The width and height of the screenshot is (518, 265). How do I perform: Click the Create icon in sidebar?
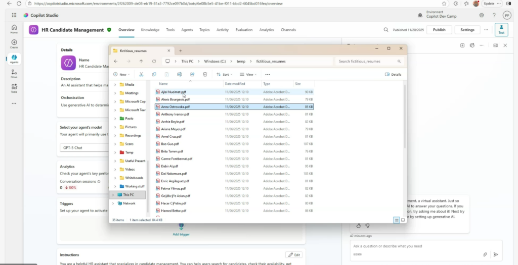[x=14, y=44]
